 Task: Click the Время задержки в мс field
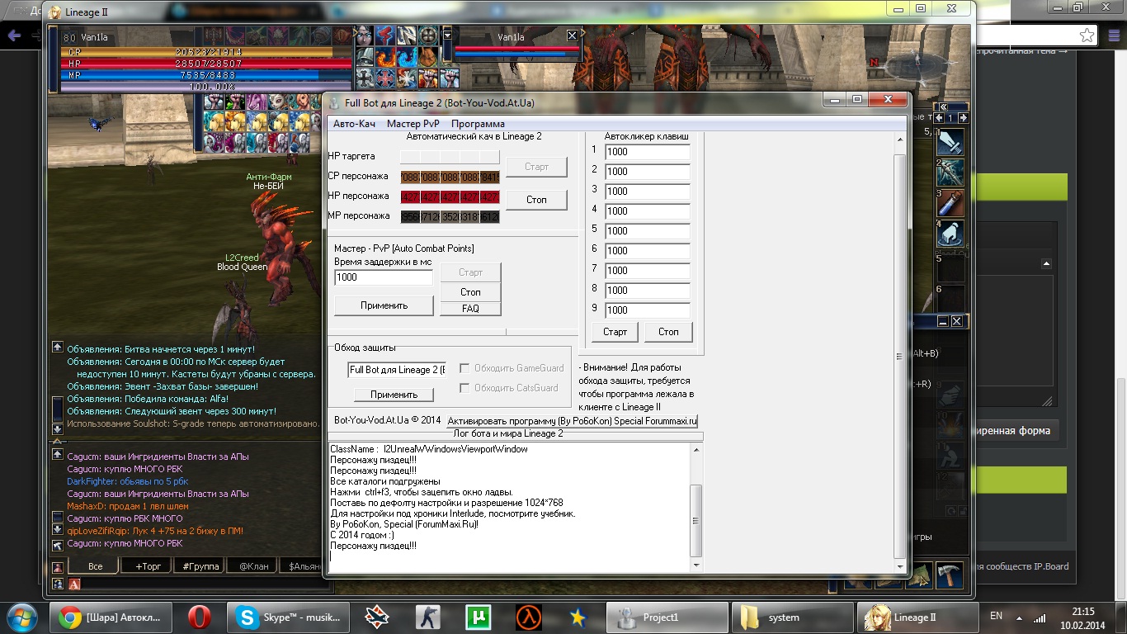point(384,277)
